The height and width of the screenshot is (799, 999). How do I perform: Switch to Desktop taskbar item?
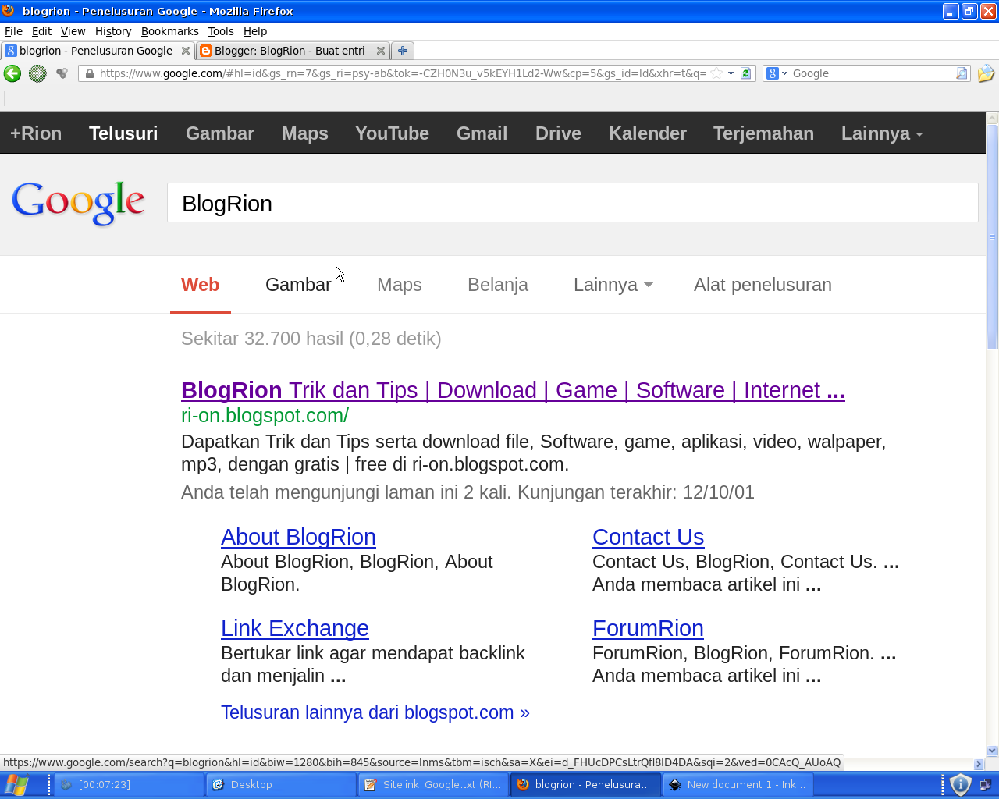coord(281,785)
